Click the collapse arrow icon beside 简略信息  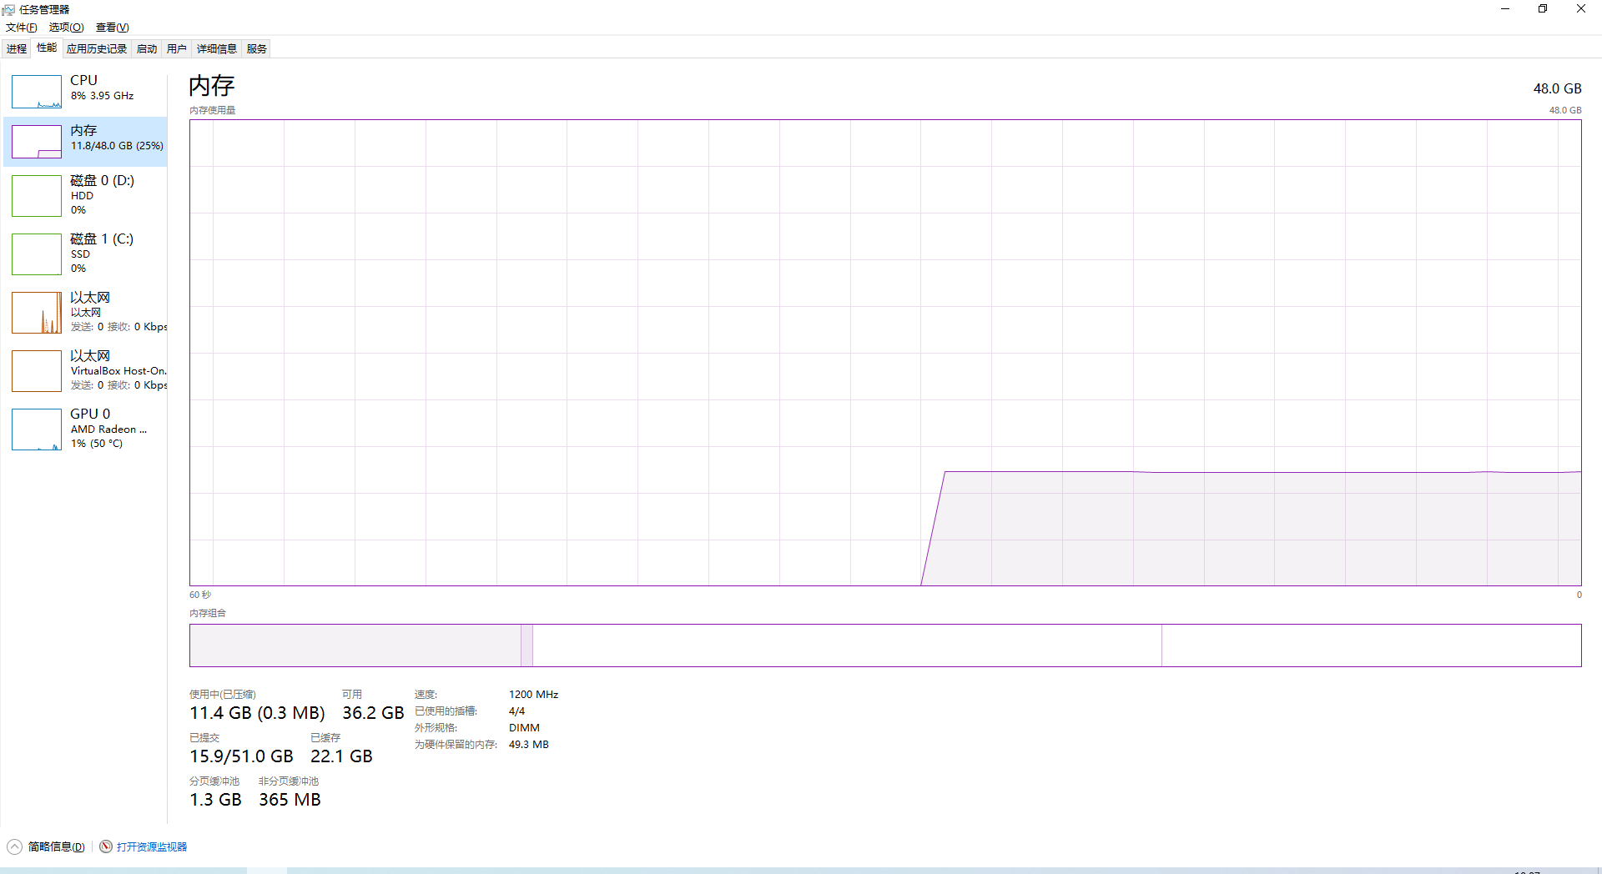(14, 846)
